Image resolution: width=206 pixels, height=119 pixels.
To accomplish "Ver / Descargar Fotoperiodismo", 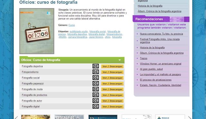I will [x=112, y=72].
